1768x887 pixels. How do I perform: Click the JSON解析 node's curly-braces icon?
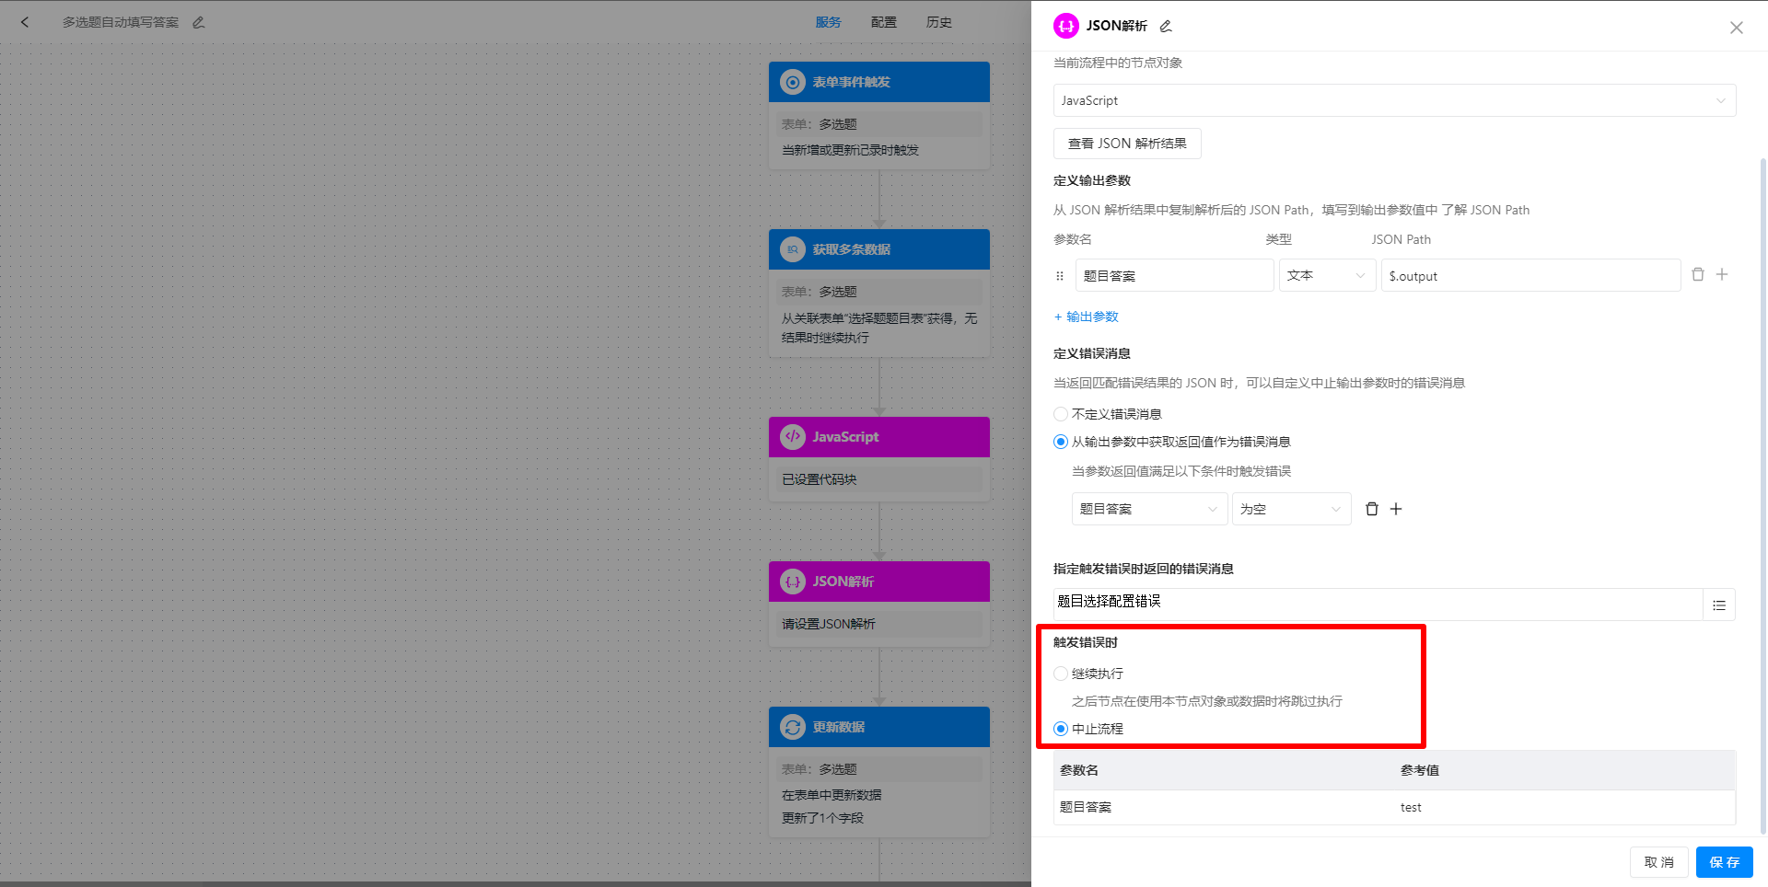click(x=793, y=581)
